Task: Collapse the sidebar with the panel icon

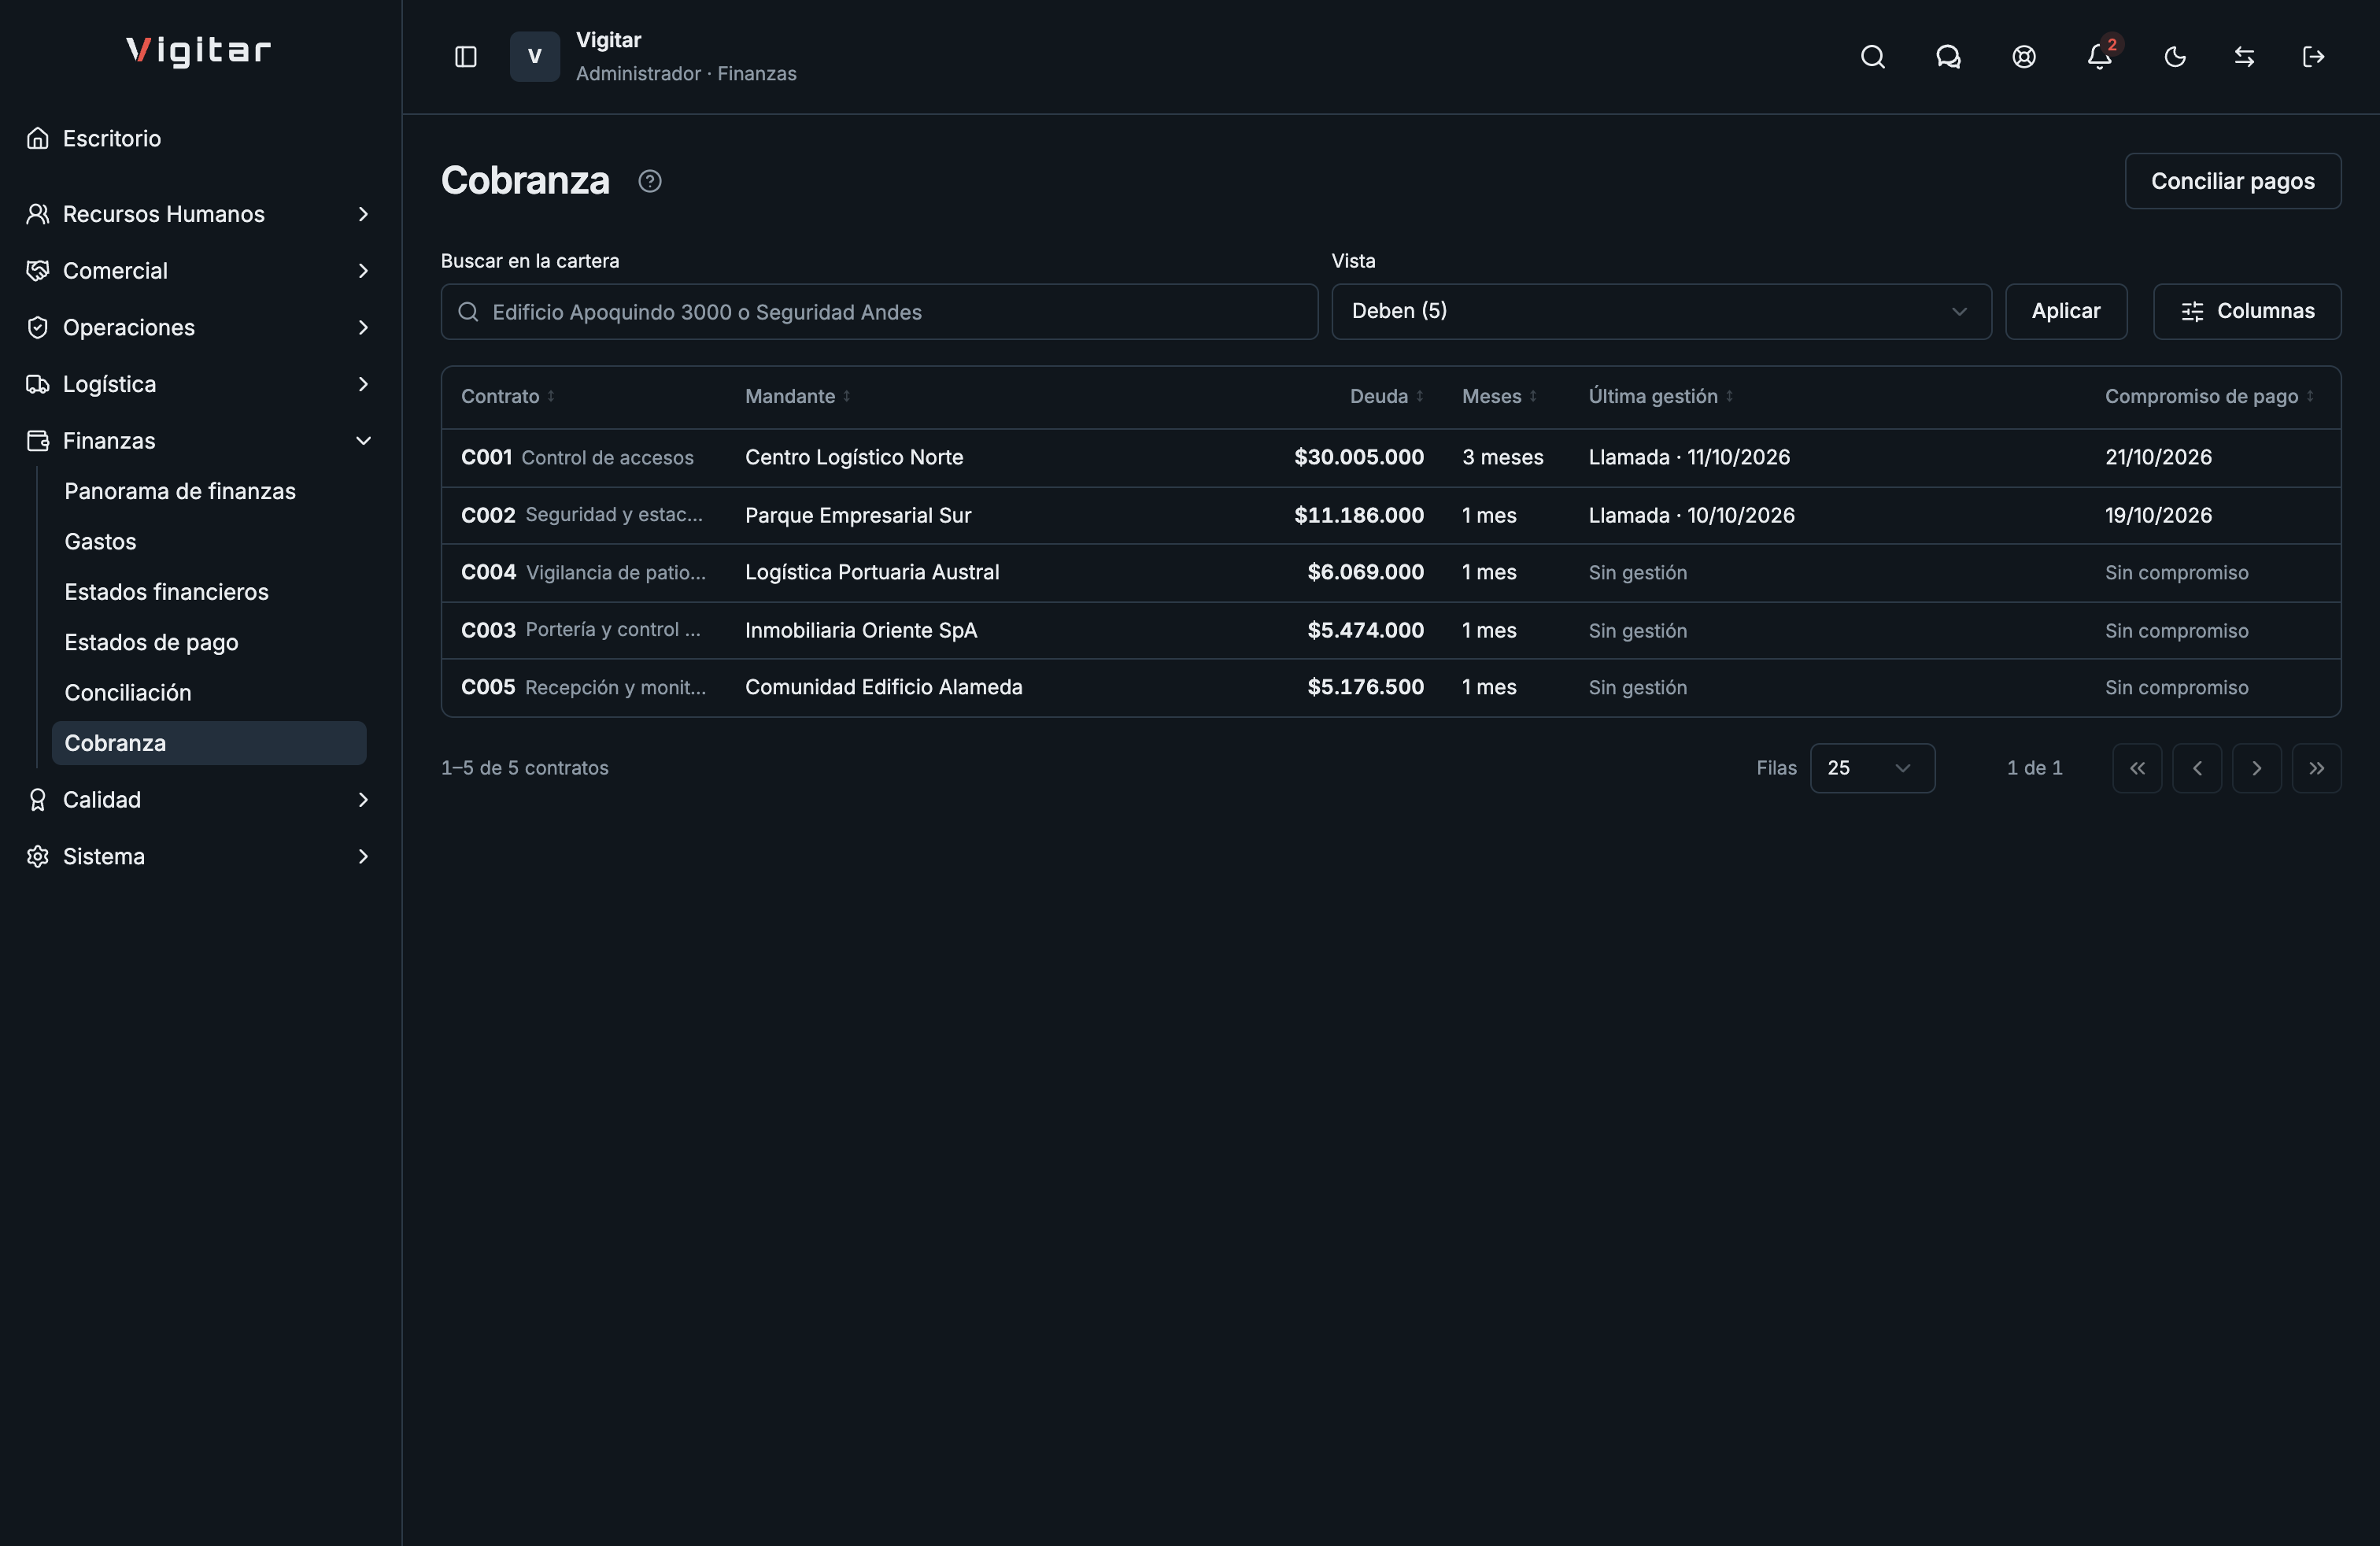Action: pyautogui.click(x=466, y=57)
